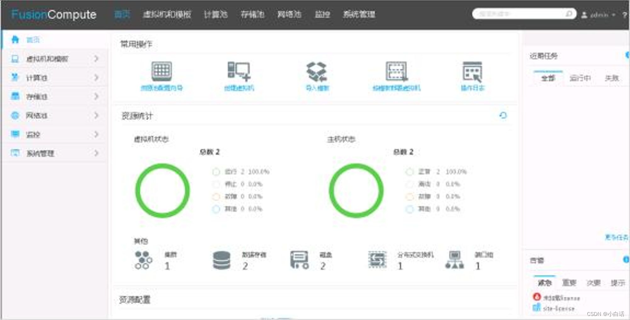Select the 首页 item in the sidebar
Screen dimensions: 630x320
coord(55,40)
